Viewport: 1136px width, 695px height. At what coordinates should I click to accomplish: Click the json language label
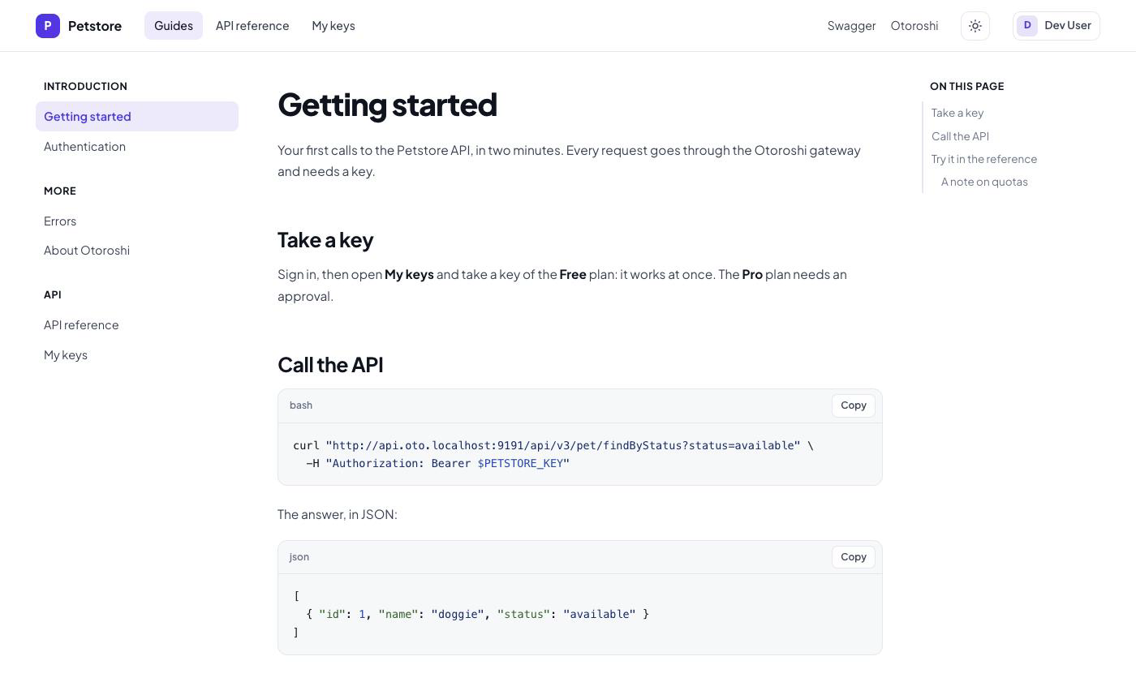pyautogui.click(x=299, y=557)
